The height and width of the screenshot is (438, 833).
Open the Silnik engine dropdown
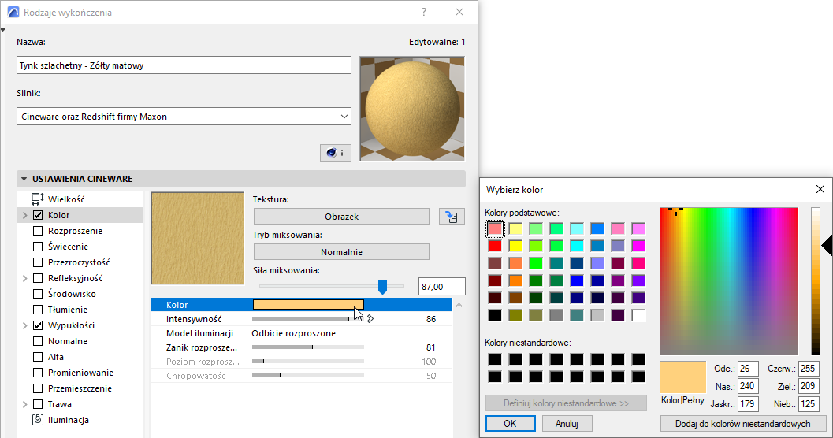point(184,117)
